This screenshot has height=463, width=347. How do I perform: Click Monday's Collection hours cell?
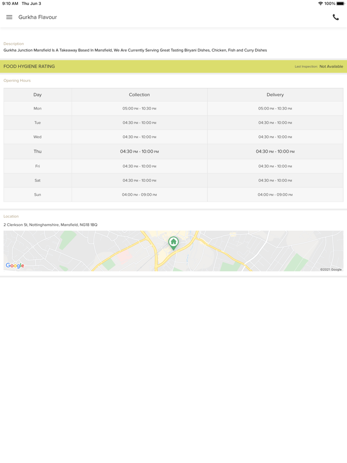[x=139, y=109]
